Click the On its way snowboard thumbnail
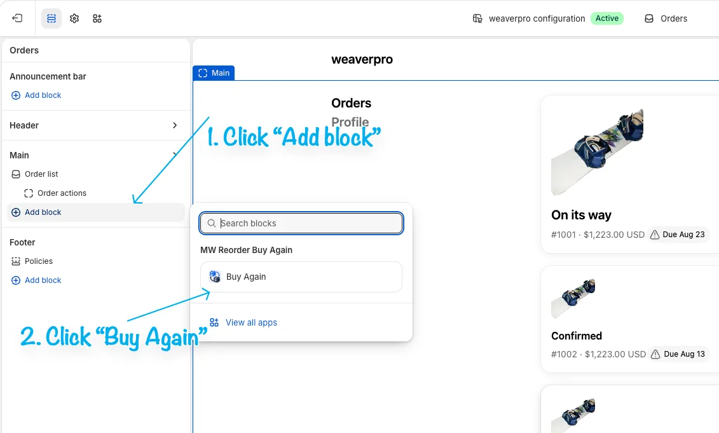 point(597,153)
